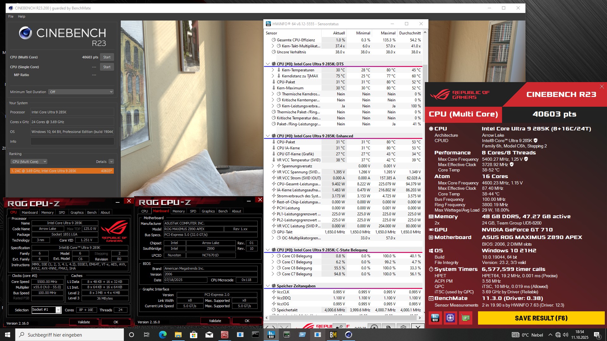Open Cinebench icon in the taskbar

pos(348,335)
